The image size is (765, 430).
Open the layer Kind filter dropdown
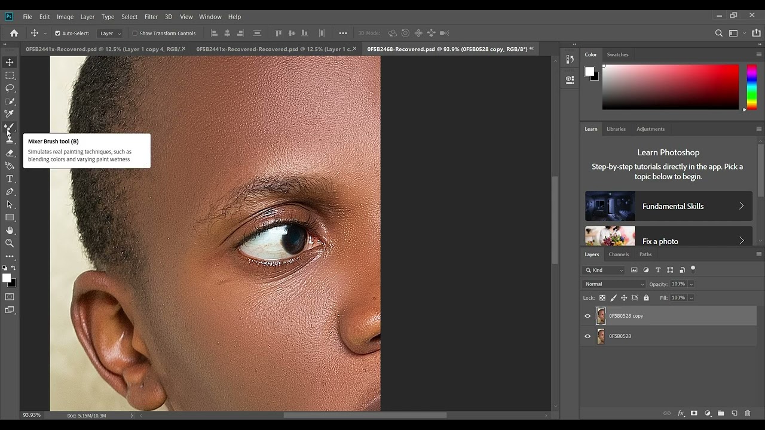(604, 270)
